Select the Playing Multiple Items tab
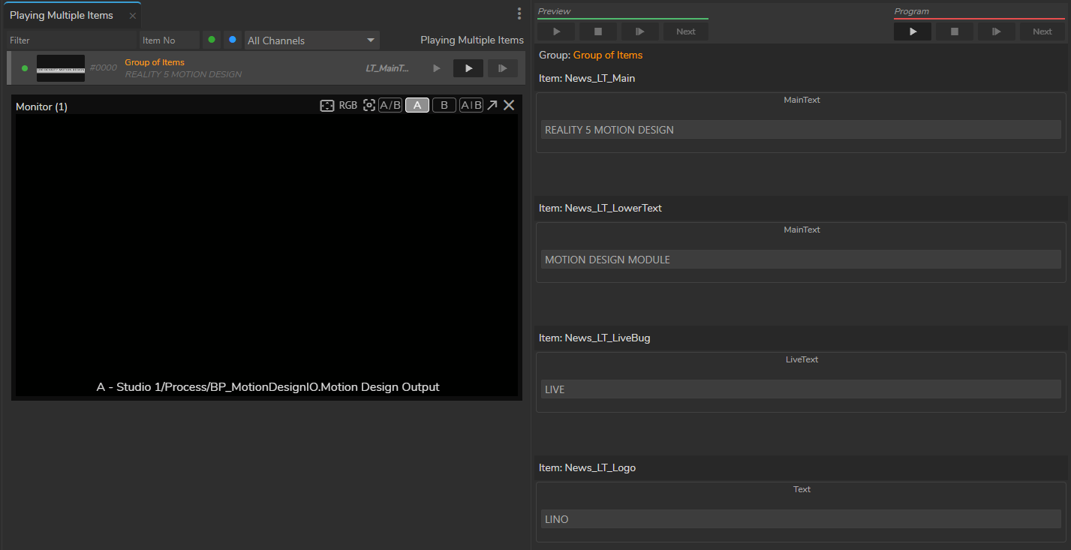The image size is (1071, 550). (62, 15)
